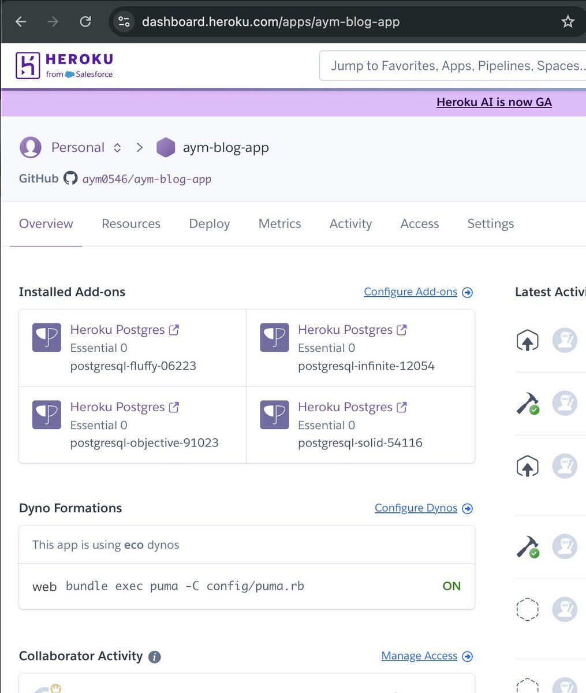Viewport: 586px width, 693px height.
Task: Click the Collaborator Activity info icon
Action: (x=154, y=657)
